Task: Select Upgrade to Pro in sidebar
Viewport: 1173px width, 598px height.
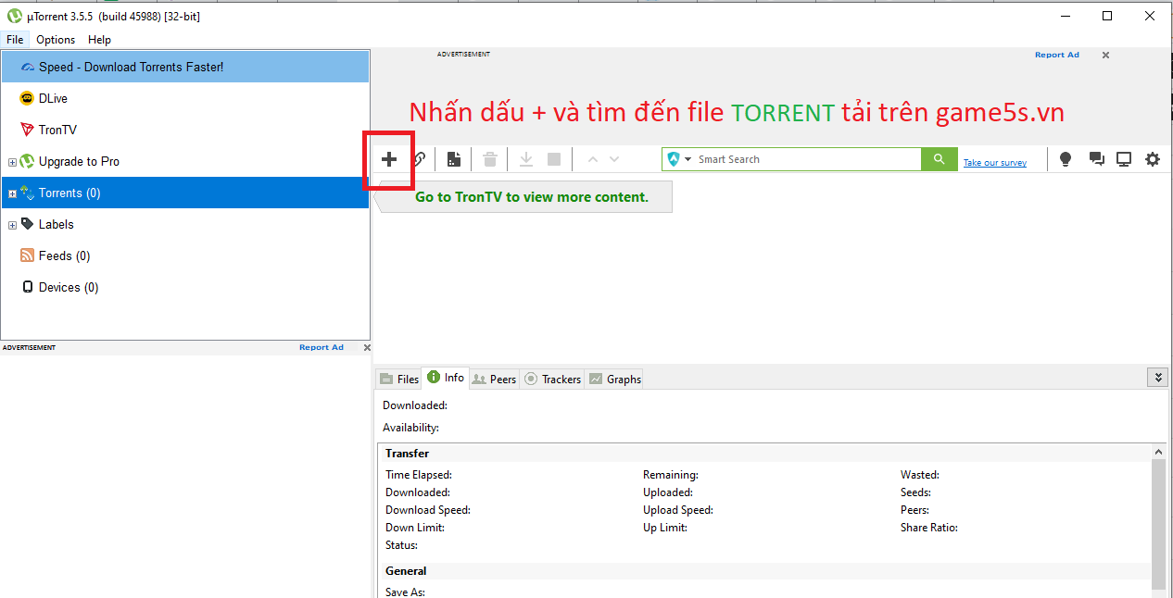Action: pyautogui.click(x=185, y=161)
